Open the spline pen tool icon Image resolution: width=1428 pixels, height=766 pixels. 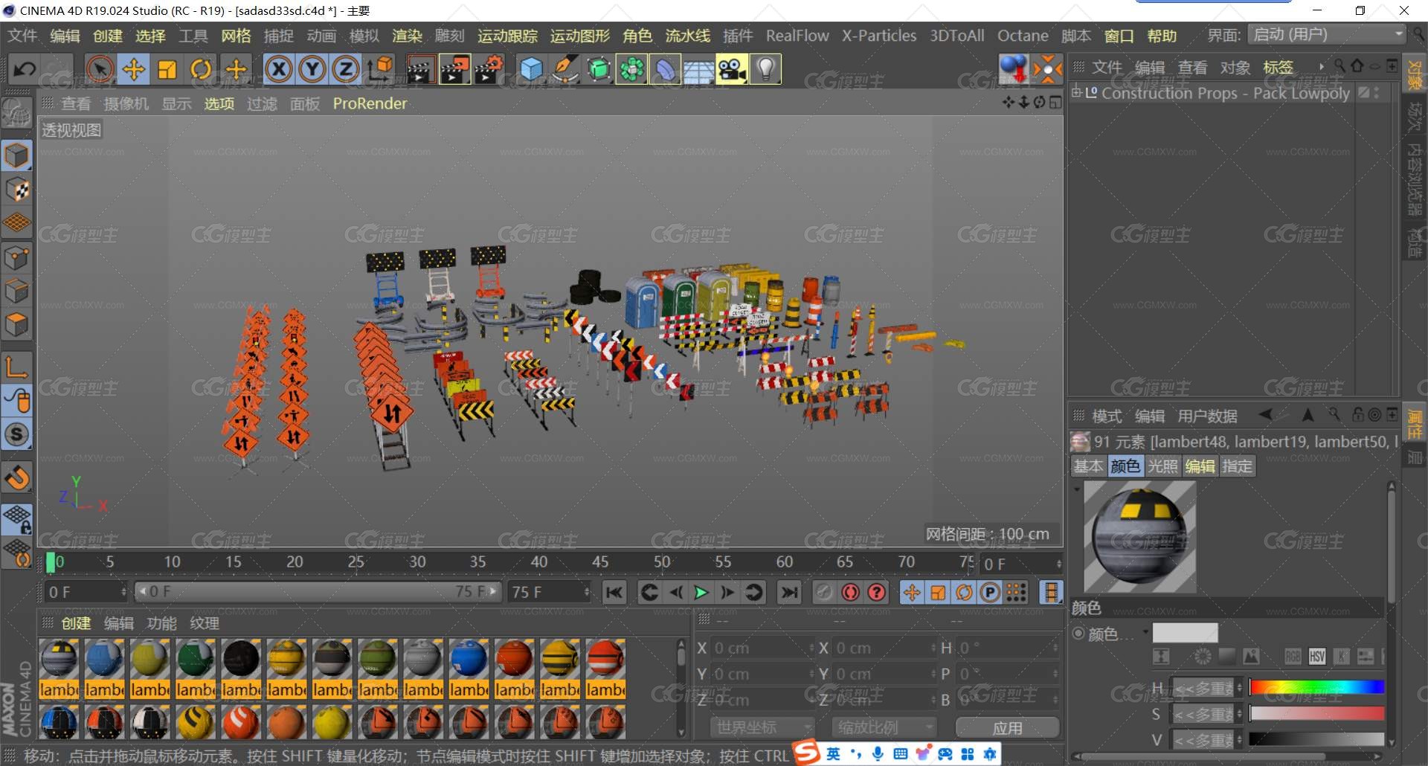pos(565,69)
